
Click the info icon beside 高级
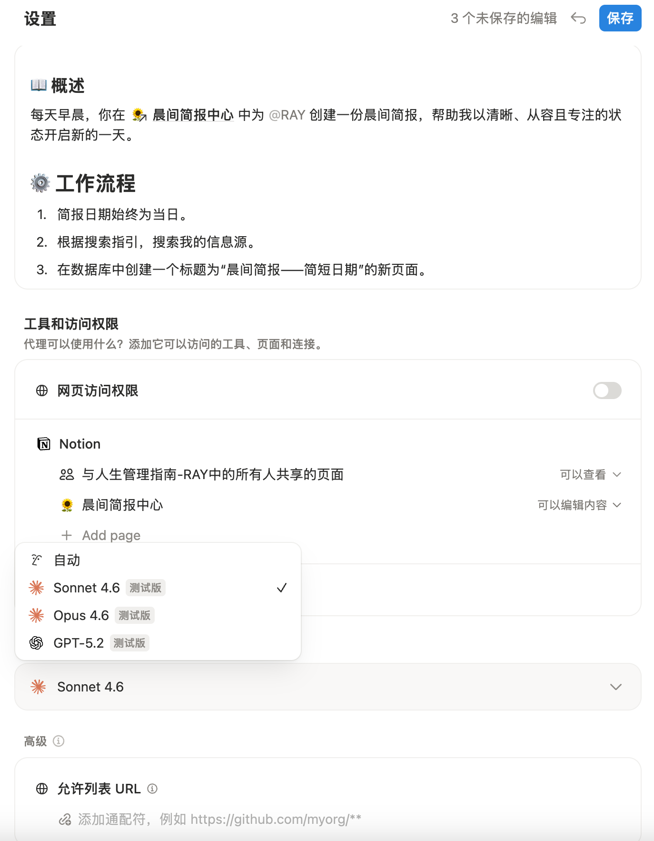(59, 741)
